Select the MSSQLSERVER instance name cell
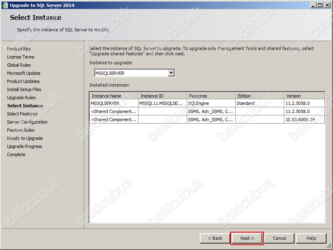 tap(114, 103)
